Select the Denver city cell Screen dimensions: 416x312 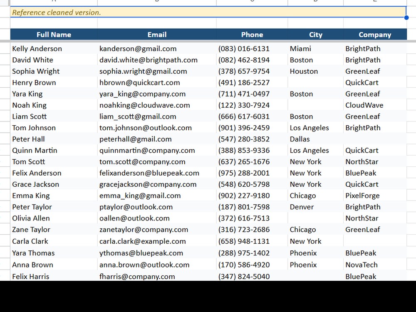[315, 207]
